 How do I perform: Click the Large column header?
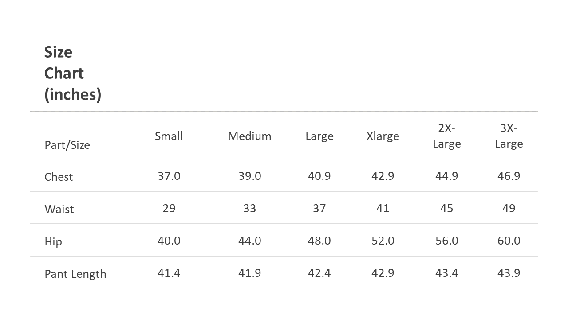(319, 136)
